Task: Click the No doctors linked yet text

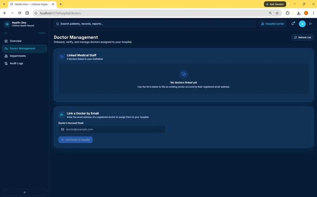Action: [184, 83]
